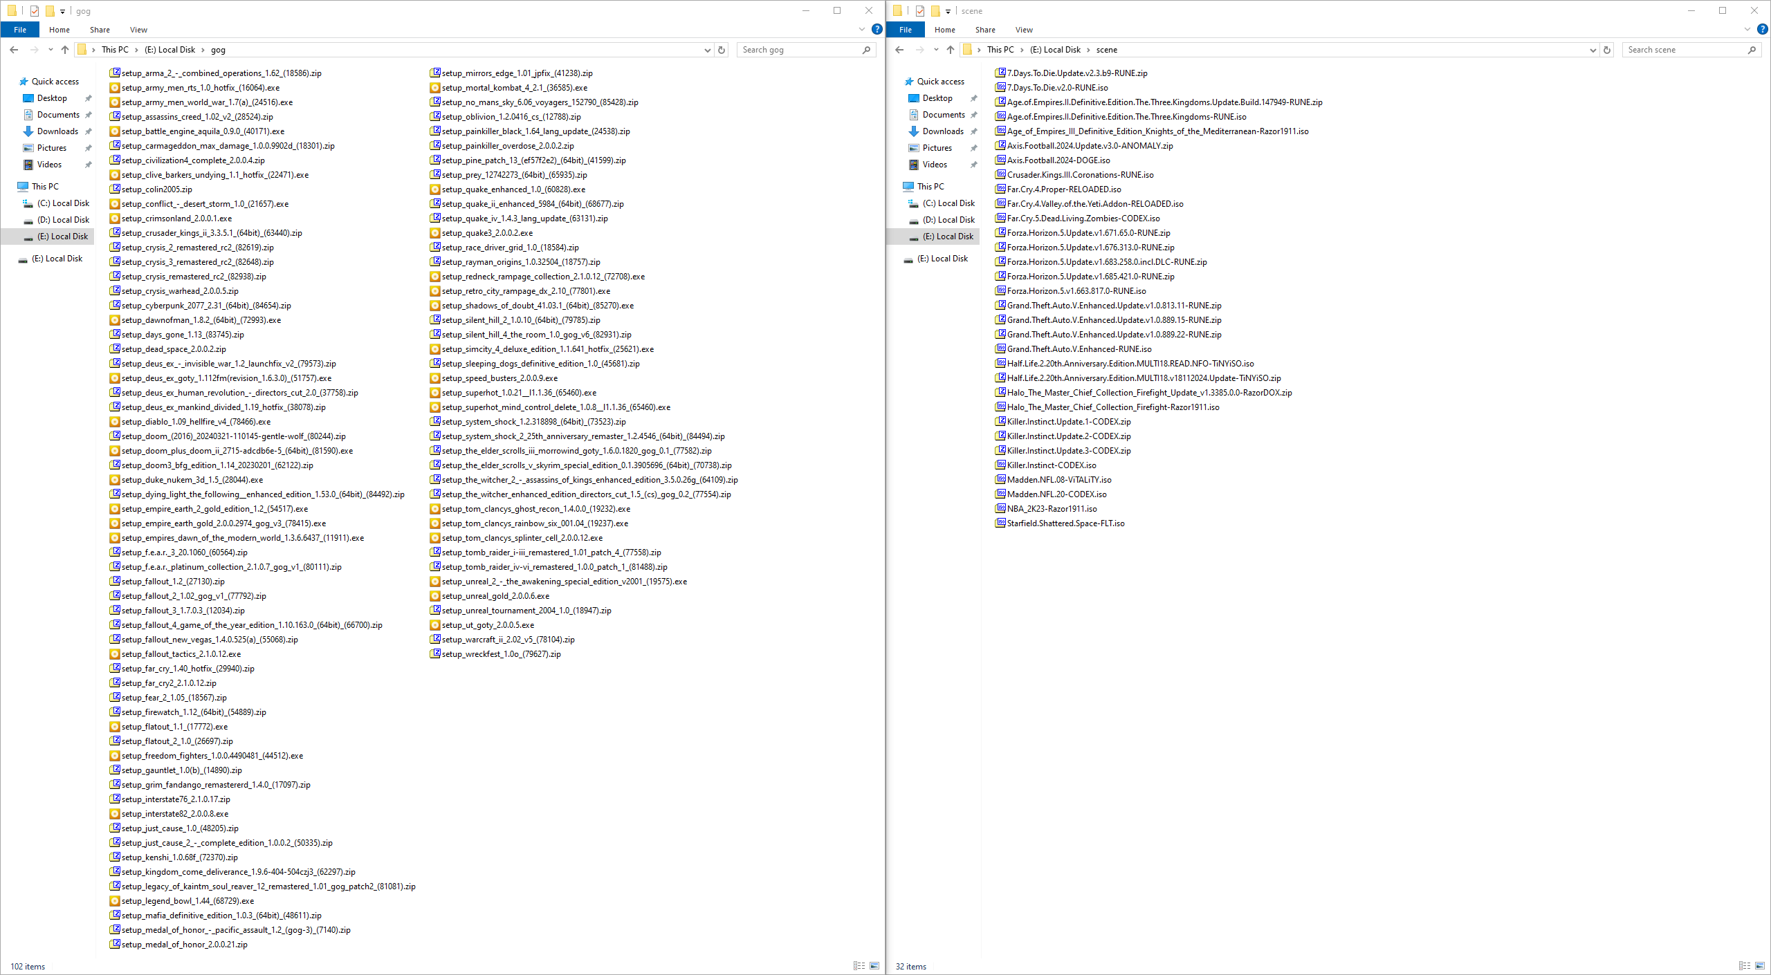Open the Share tab in scene window

tap(985, 30)
